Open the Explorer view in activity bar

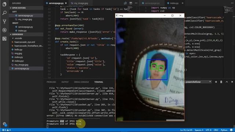click(x=4, y=4)
